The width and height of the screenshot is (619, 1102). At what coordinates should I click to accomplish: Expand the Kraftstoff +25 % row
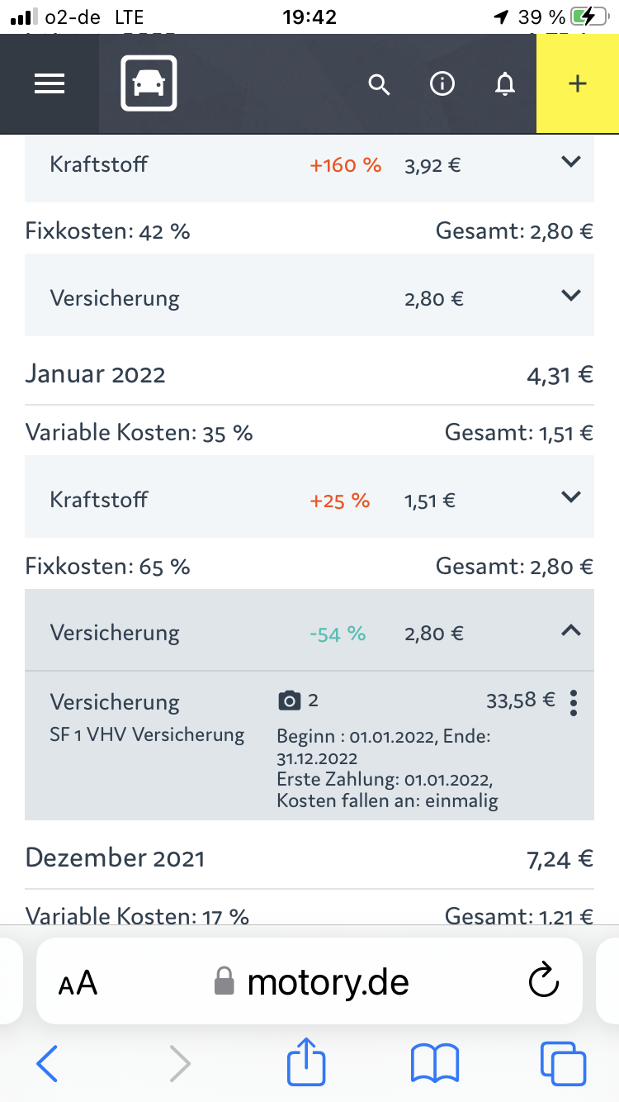(x=571, y=497)
